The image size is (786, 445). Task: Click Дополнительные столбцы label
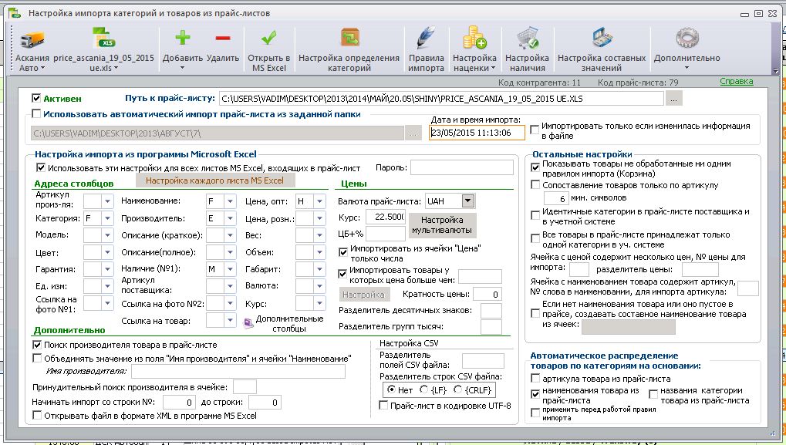point(289,324)
